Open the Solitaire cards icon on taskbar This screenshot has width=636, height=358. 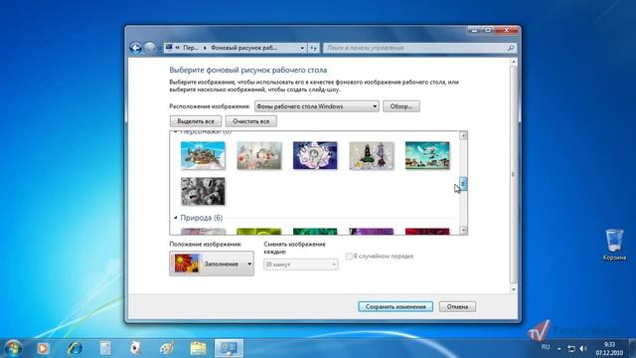pos(135,348)
